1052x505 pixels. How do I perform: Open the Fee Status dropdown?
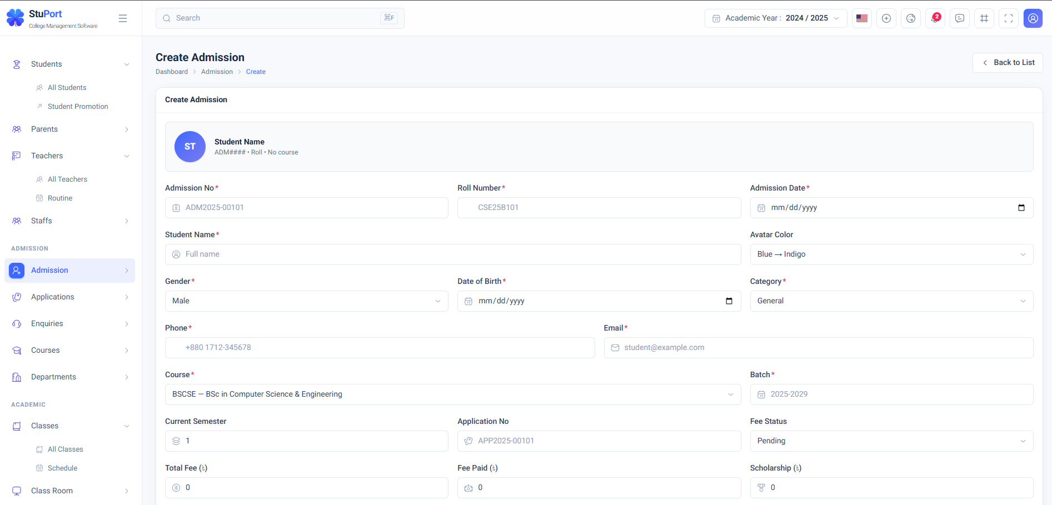pos(891,441)
